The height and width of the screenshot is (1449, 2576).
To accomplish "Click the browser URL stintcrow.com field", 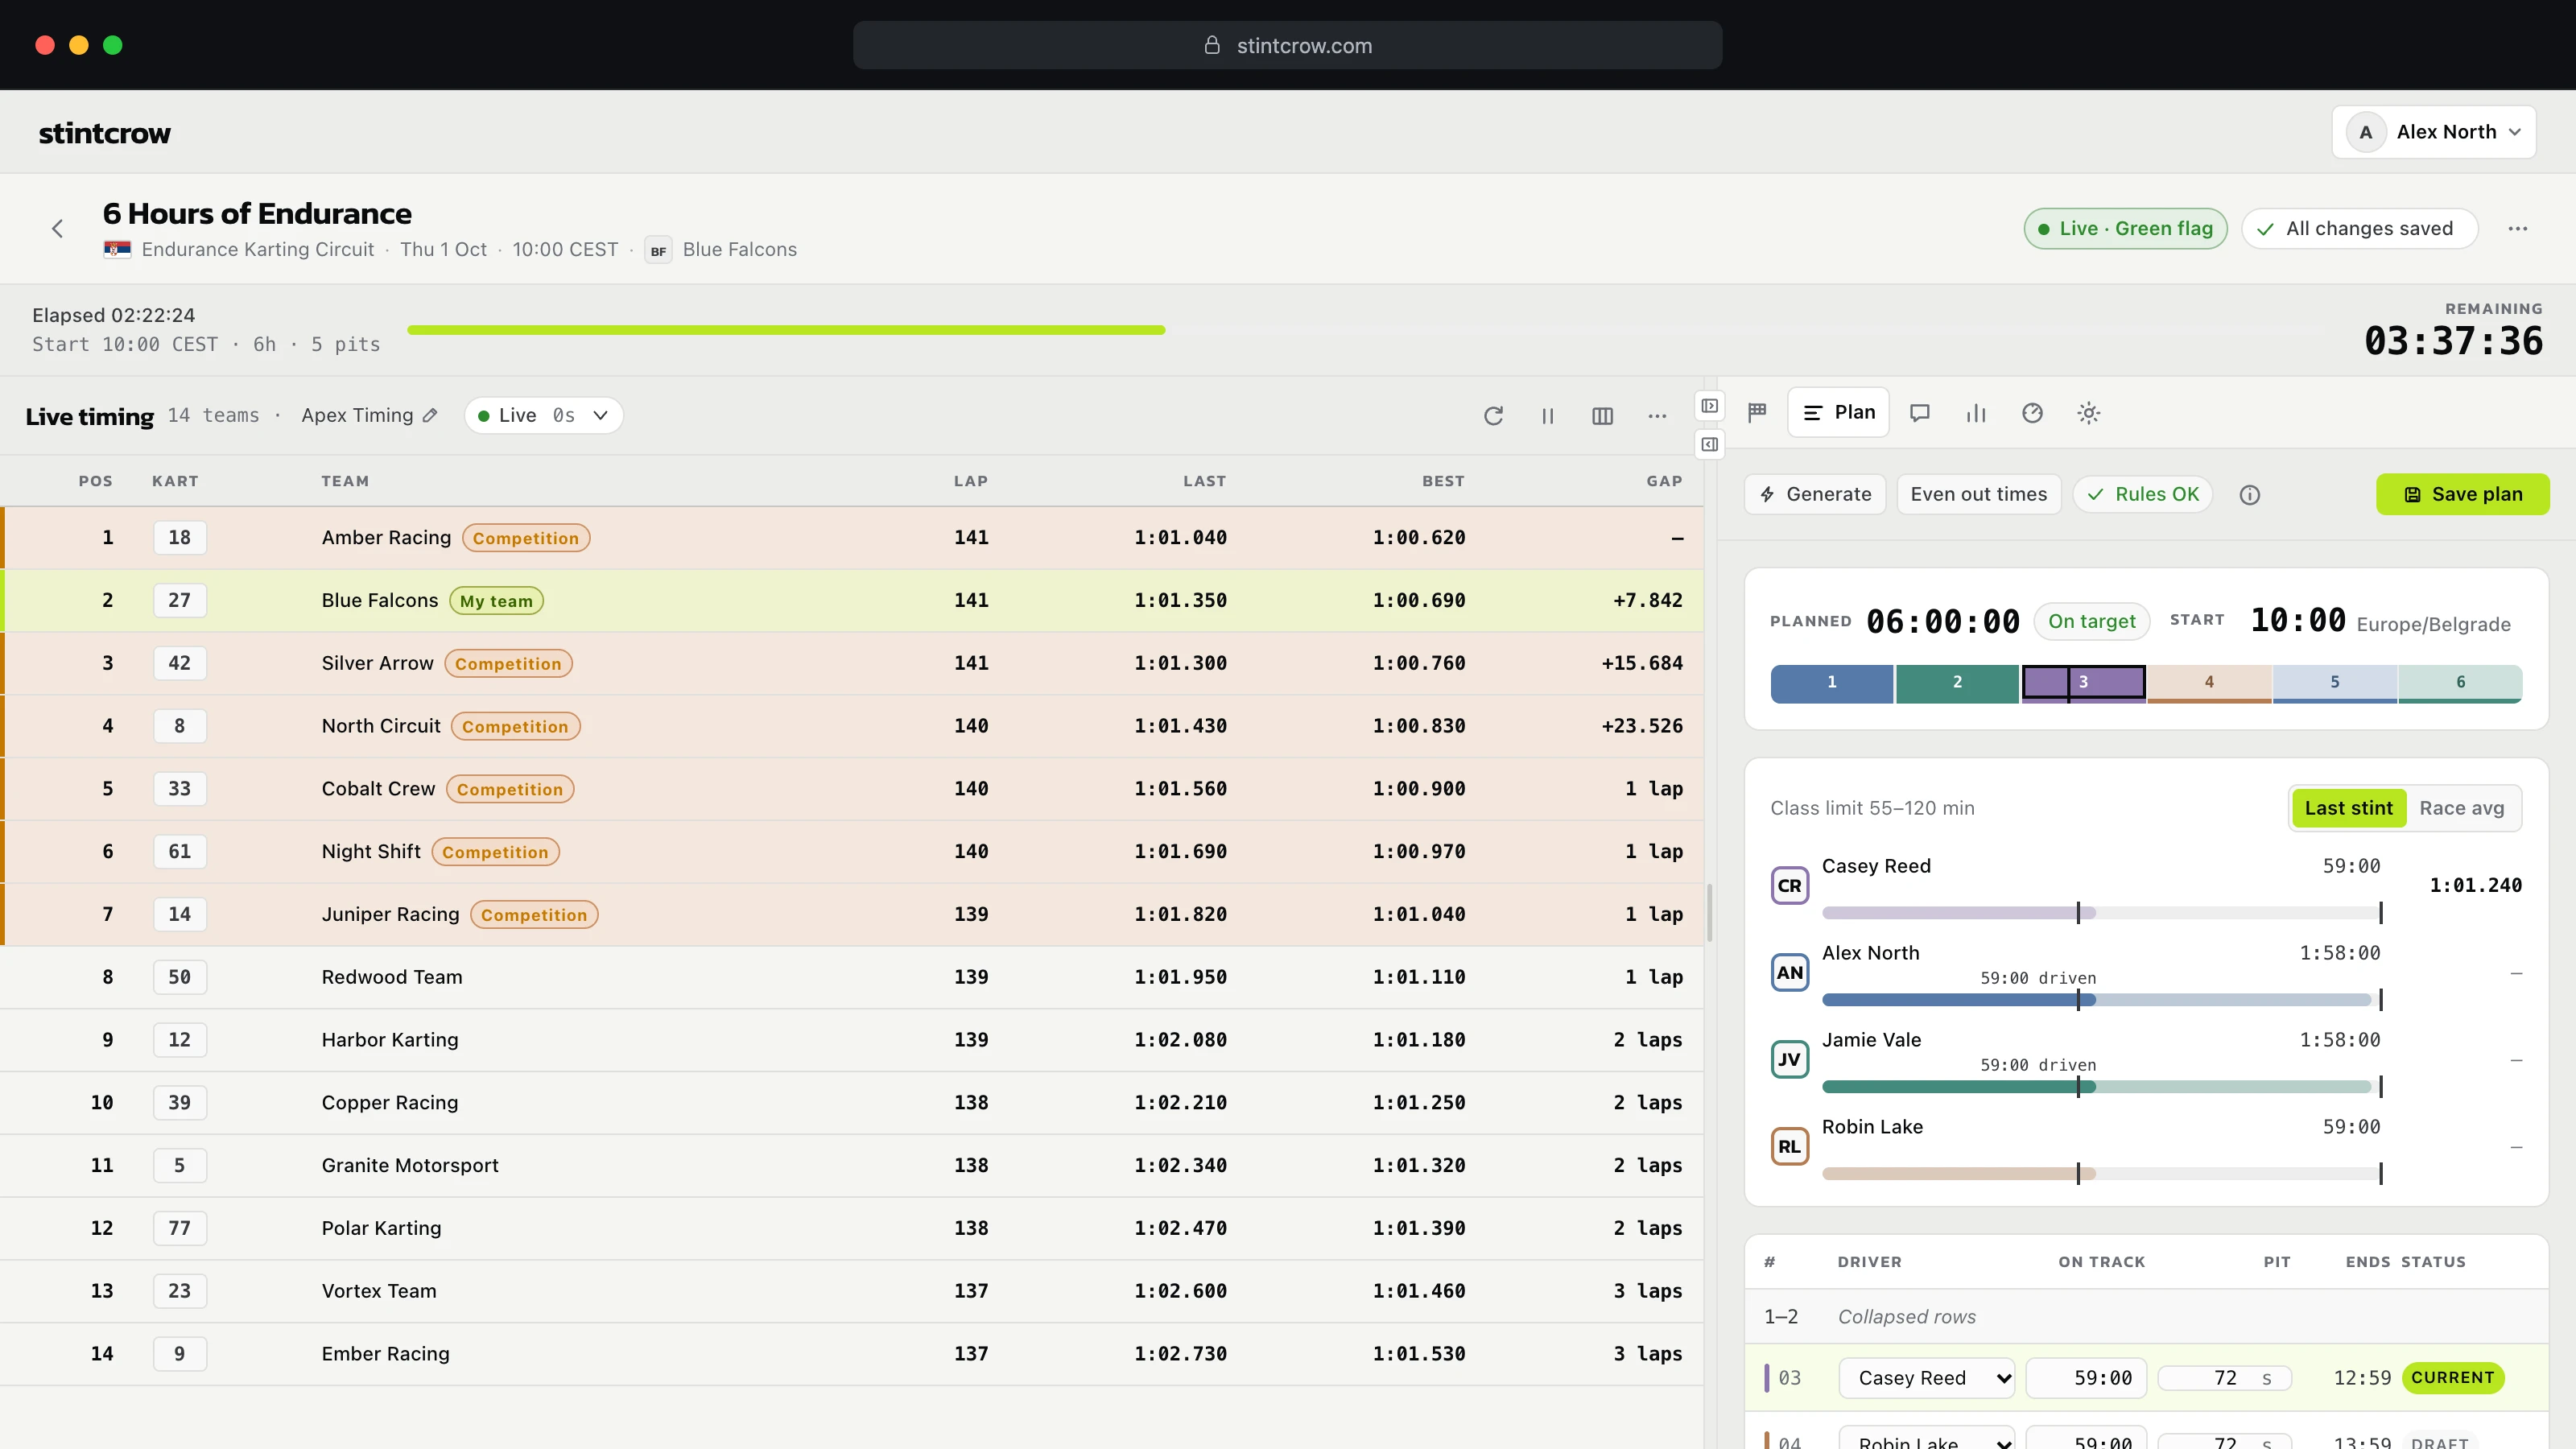I will tap(1287, 45).
